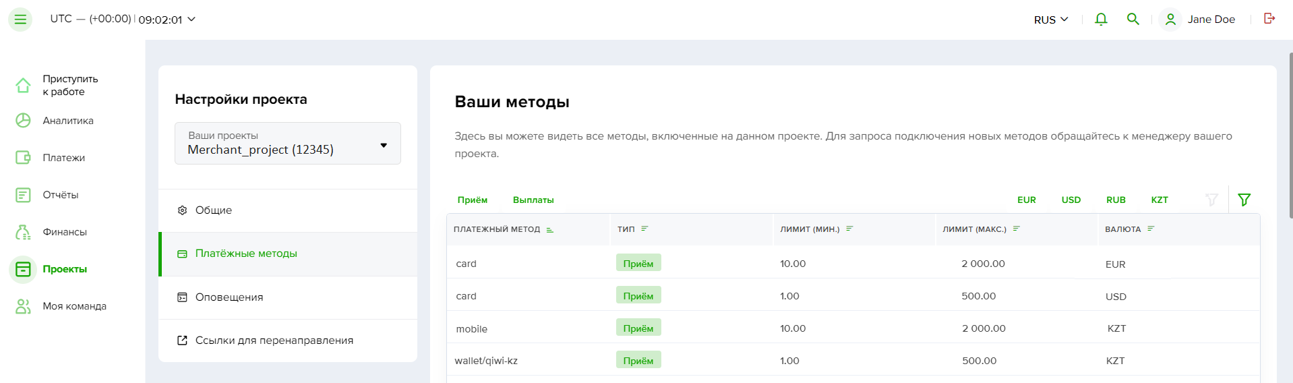
Task: Toggle the EUR currency filter
Action: (1026, 200)
